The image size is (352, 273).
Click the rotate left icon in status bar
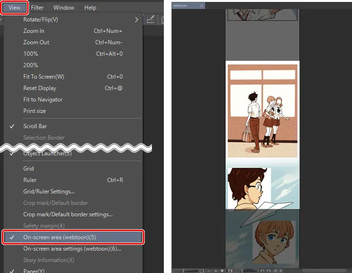tap(262, 270)
